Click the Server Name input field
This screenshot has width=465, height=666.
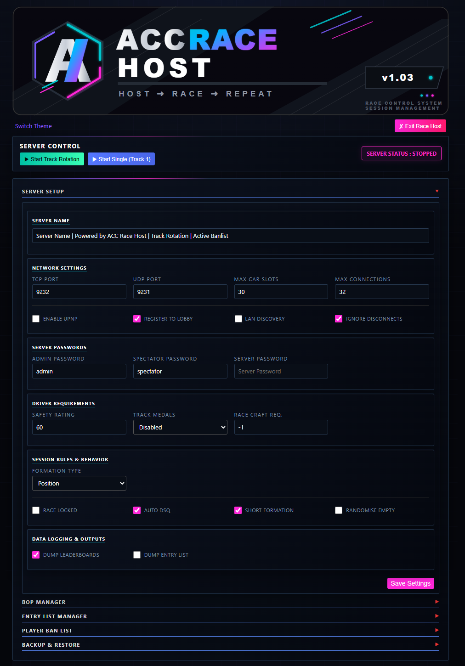click(231, 236)
